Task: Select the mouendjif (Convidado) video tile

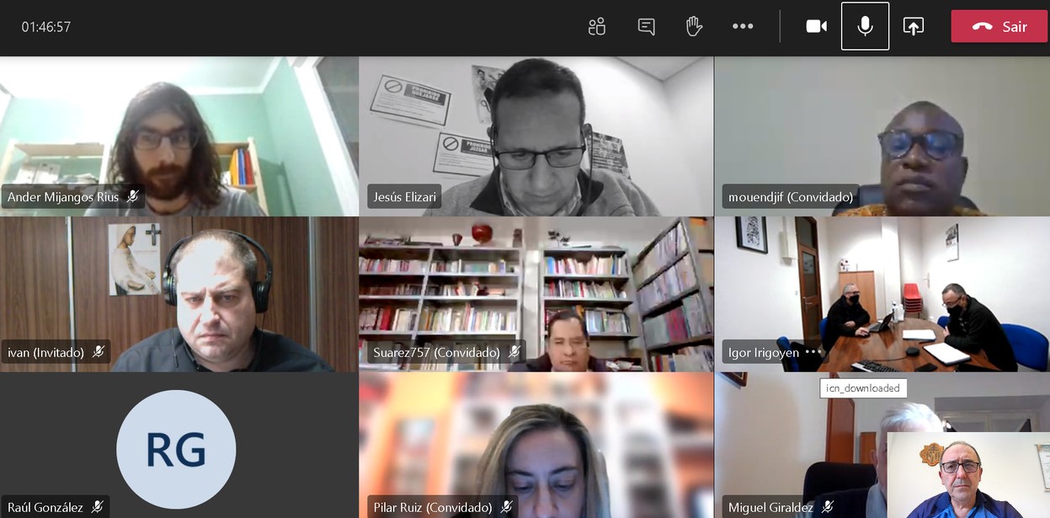Action: click(x=882, y=136)
